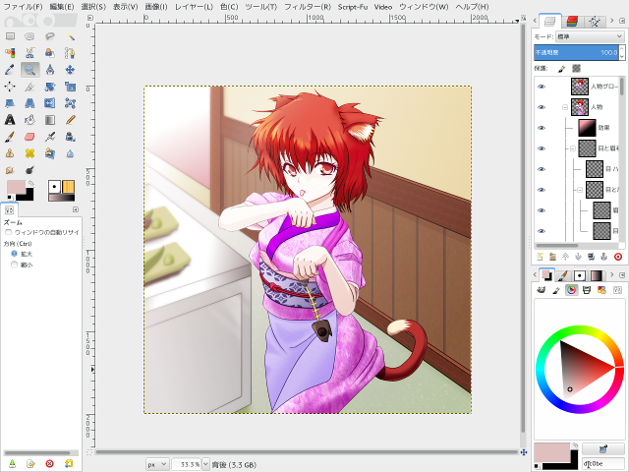This screenshot has height=472, width=629.
Task: Open the ファイル(F) menu
Action: (x=23, y=7)
